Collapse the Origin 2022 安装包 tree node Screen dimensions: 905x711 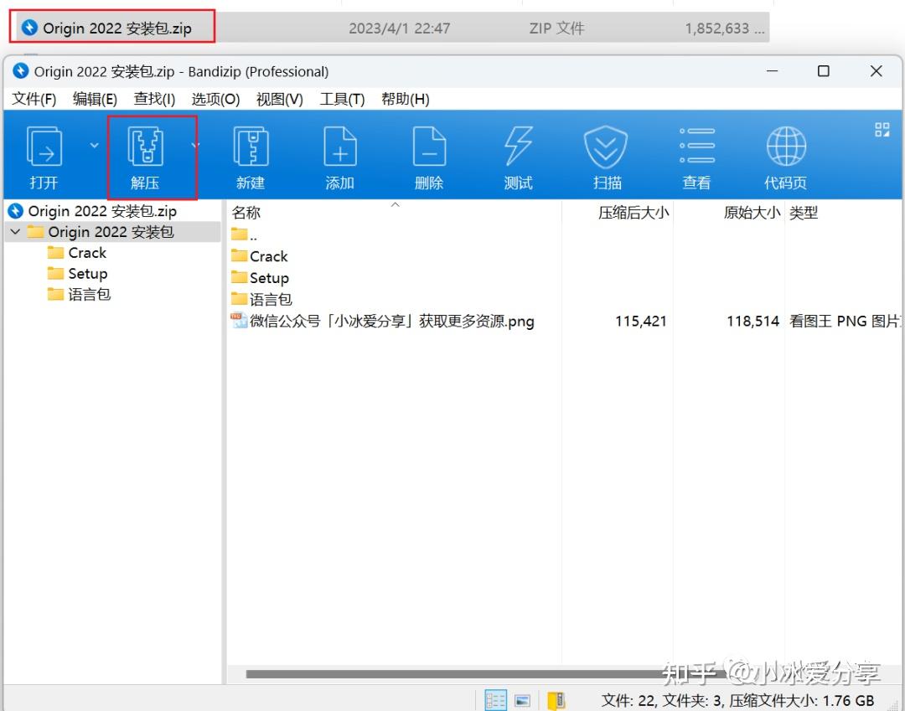tap(15, 232)
